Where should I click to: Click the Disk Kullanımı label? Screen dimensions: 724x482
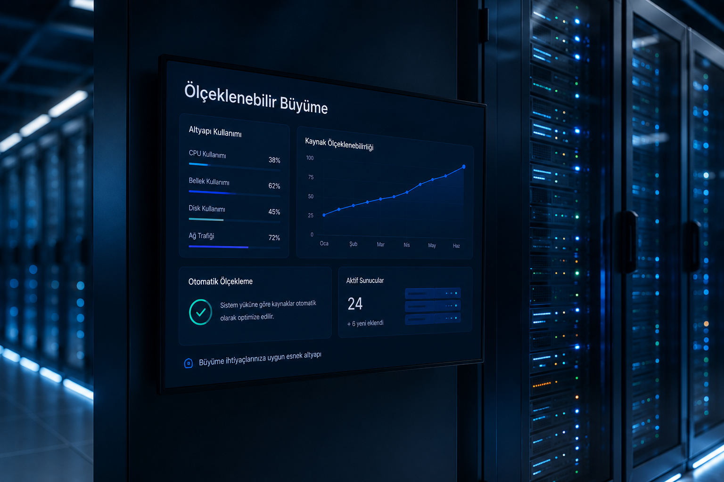click(x=207, y=208)
